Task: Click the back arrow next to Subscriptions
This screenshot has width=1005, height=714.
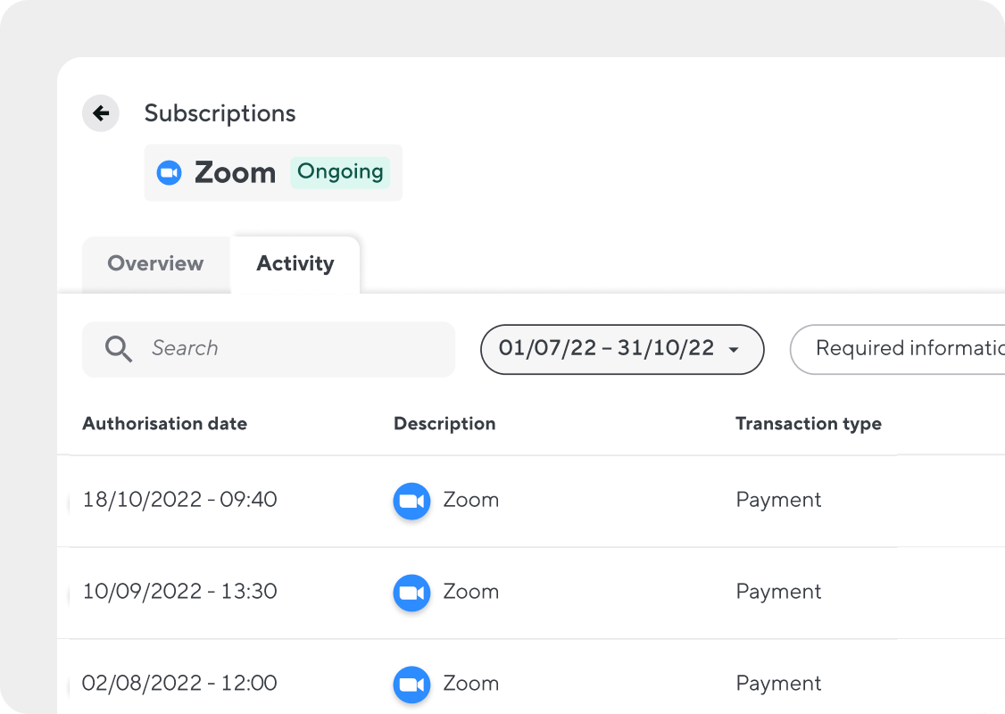Action: [101, 113]
